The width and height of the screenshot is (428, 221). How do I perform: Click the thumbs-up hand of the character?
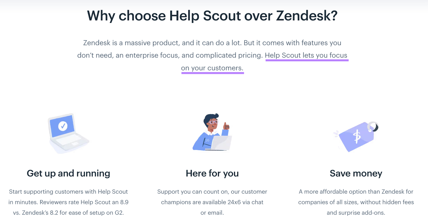coord(226,126)
